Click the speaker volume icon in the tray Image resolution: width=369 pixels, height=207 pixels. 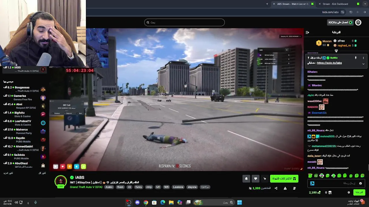[16, 202]
